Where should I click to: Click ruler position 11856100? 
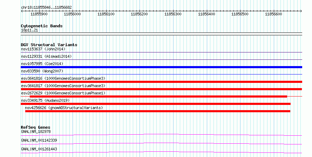click(x=106, y=14)
